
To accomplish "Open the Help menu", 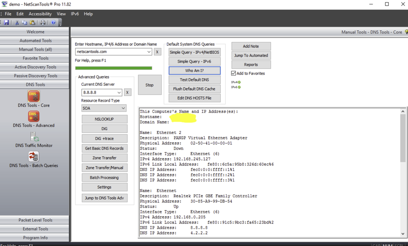I will coord(88,14).
